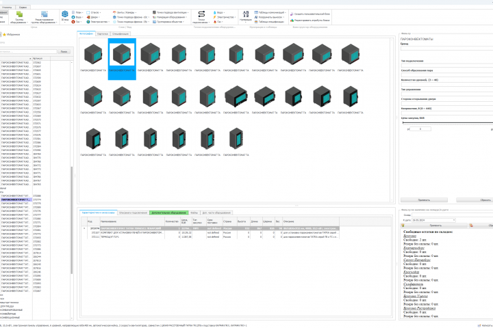Click the Артикул tree column header
Screen dimensions: 493x328
tap(41, 58)
